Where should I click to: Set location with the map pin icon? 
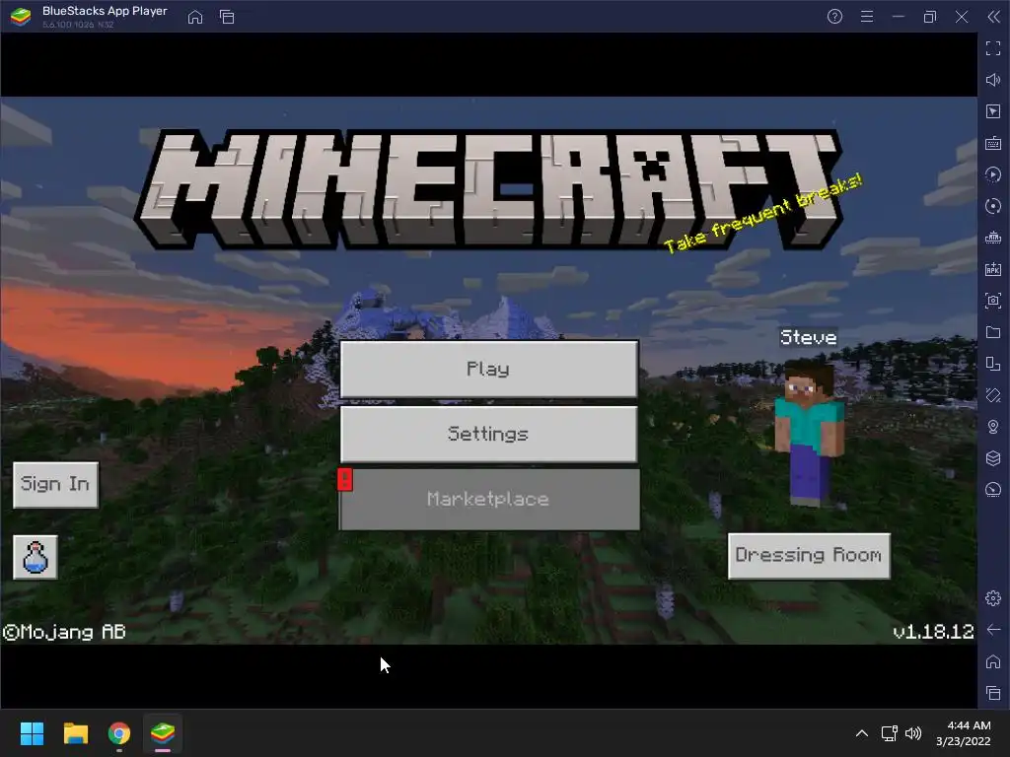(993, 427)
